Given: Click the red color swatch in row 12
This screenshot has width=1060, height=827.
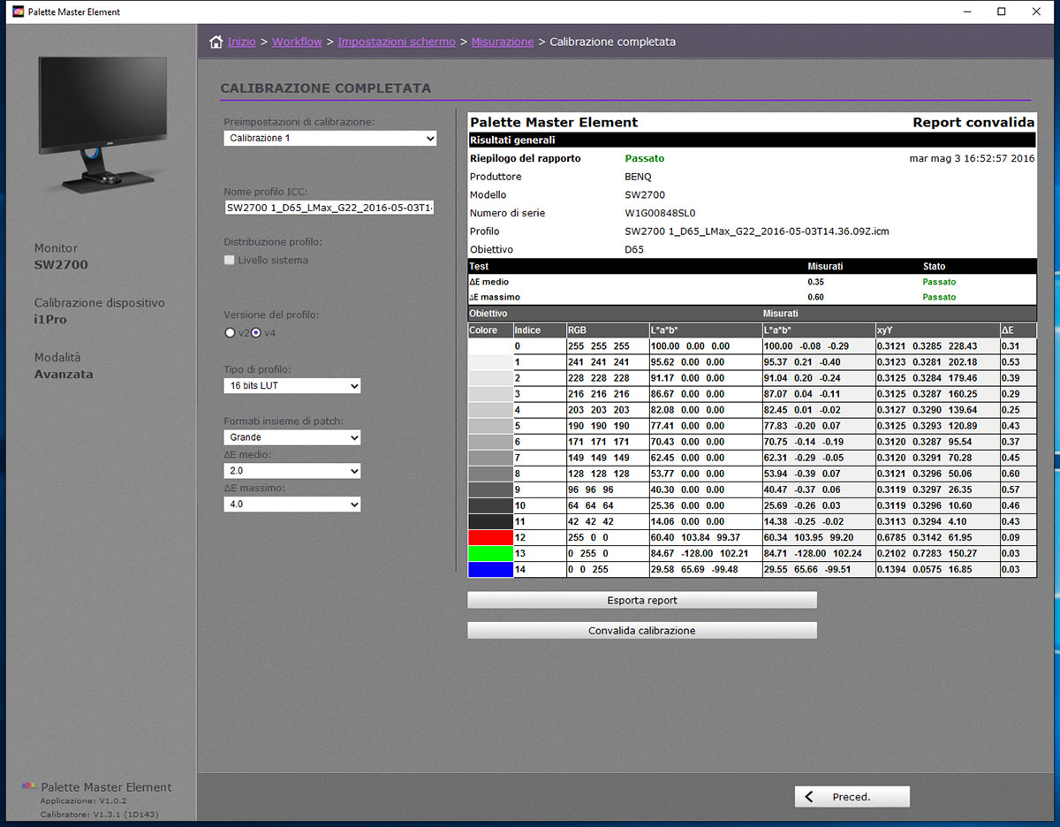Looking at the screenshot, I should (490, 537).
